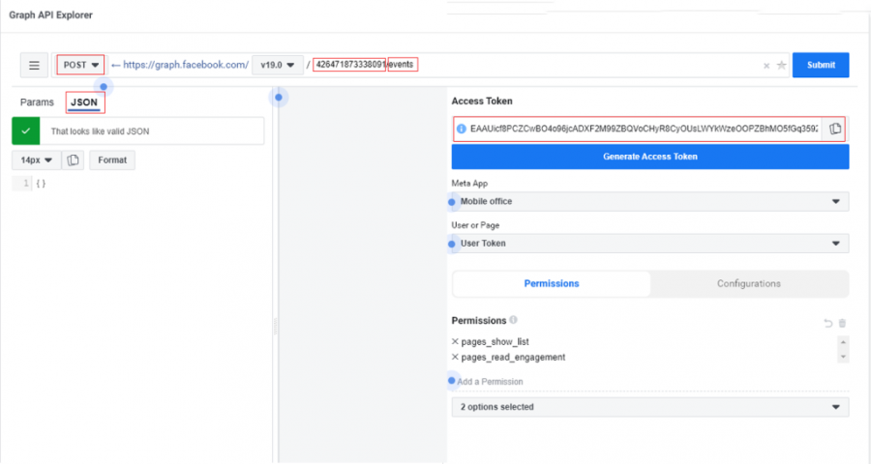Click the Permissions info icon
Screen dimensions: 871x464
513,320
